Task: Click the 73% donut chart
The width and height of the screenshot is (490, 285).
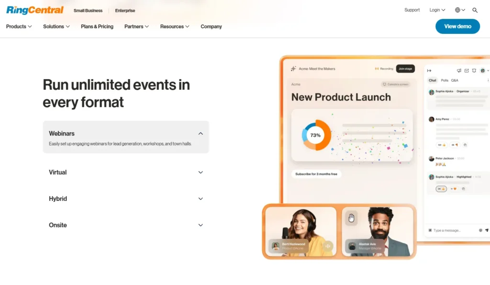Action: pyautogui.click(x=316, y=135)
